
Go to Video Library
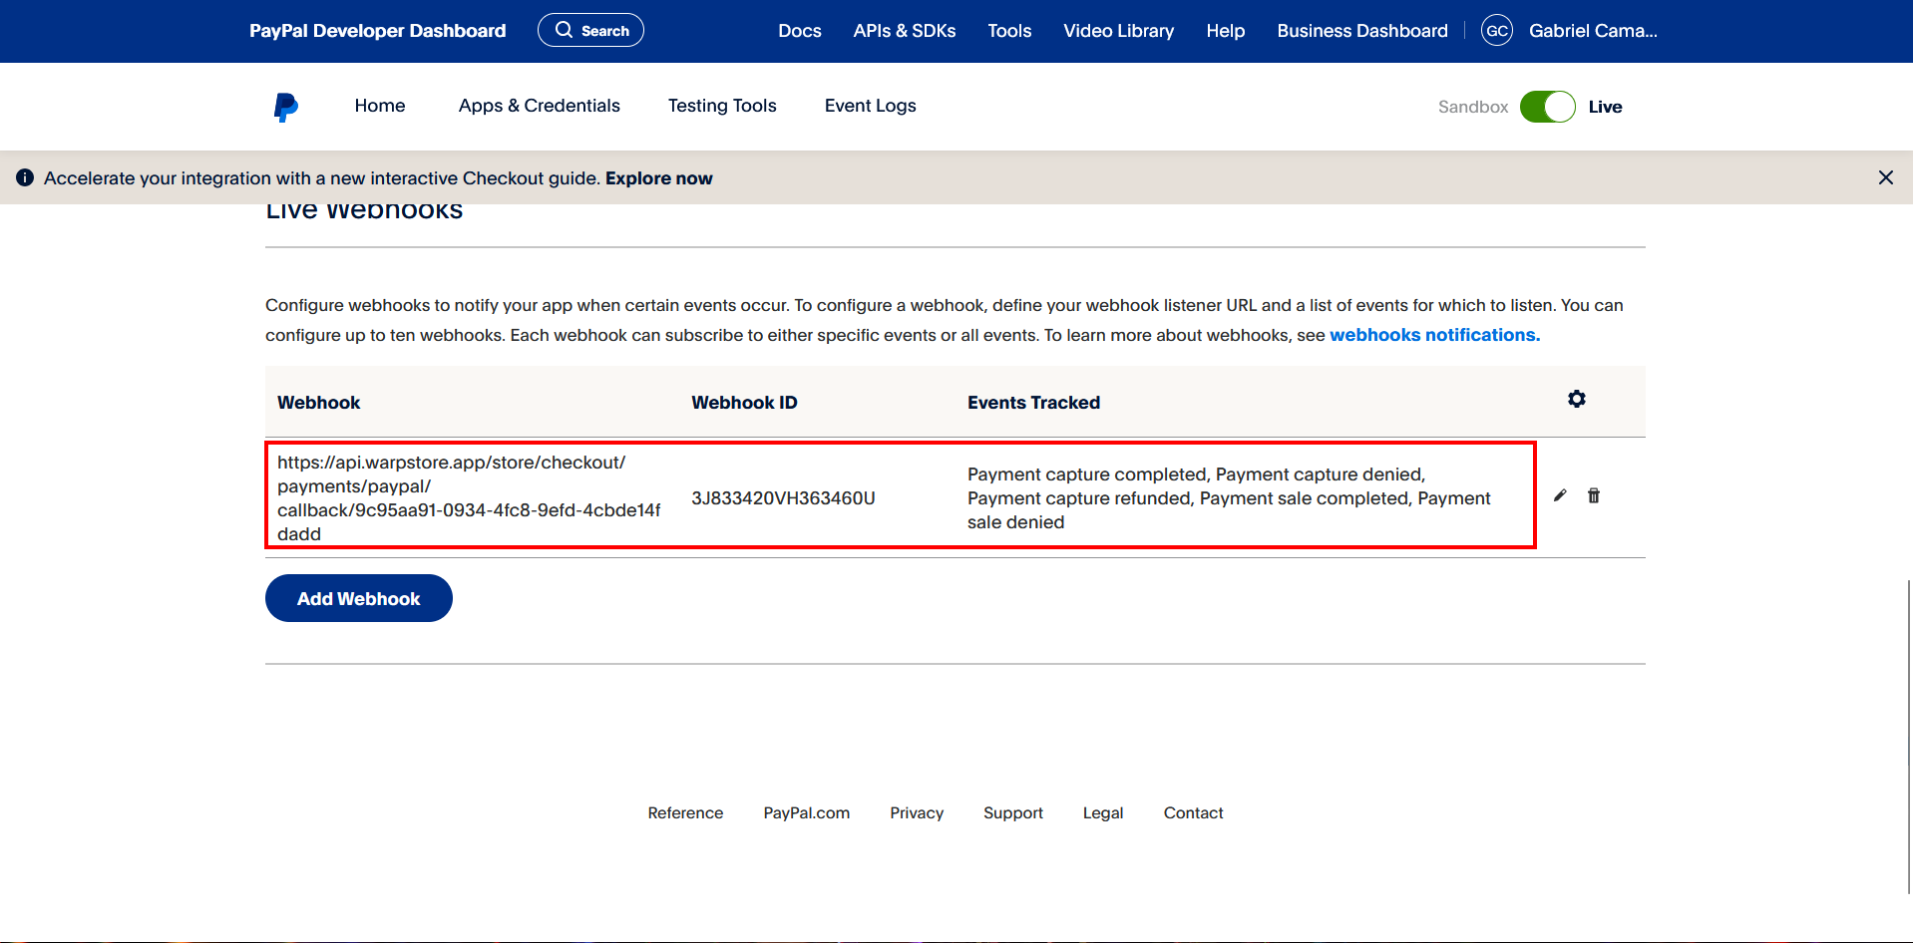[1118, 31]
